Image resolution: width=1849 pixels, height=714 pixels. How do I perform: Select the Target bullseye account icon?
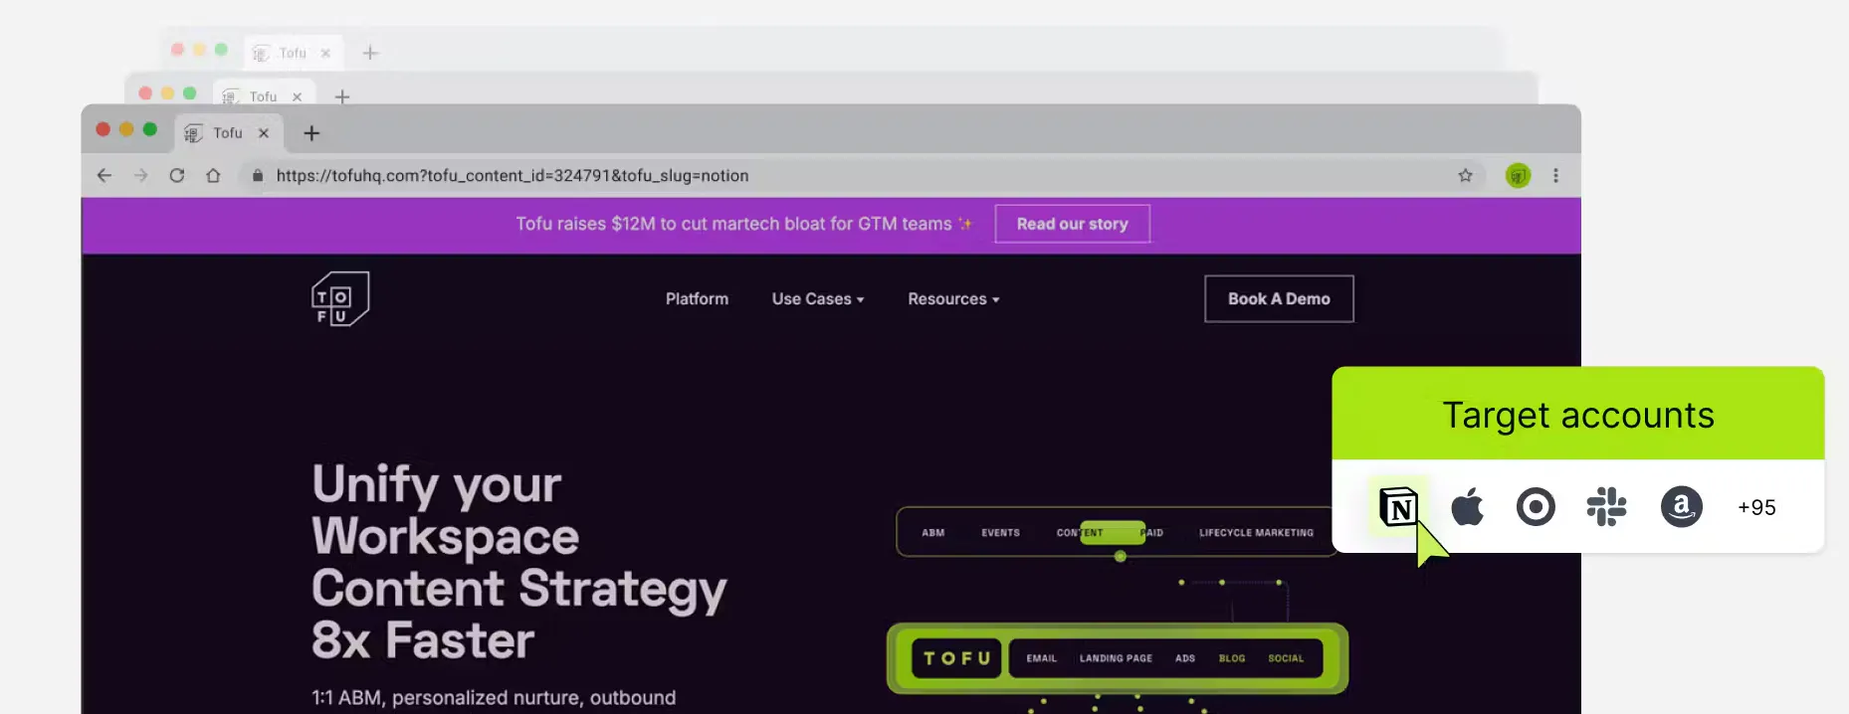point(1536,507)
